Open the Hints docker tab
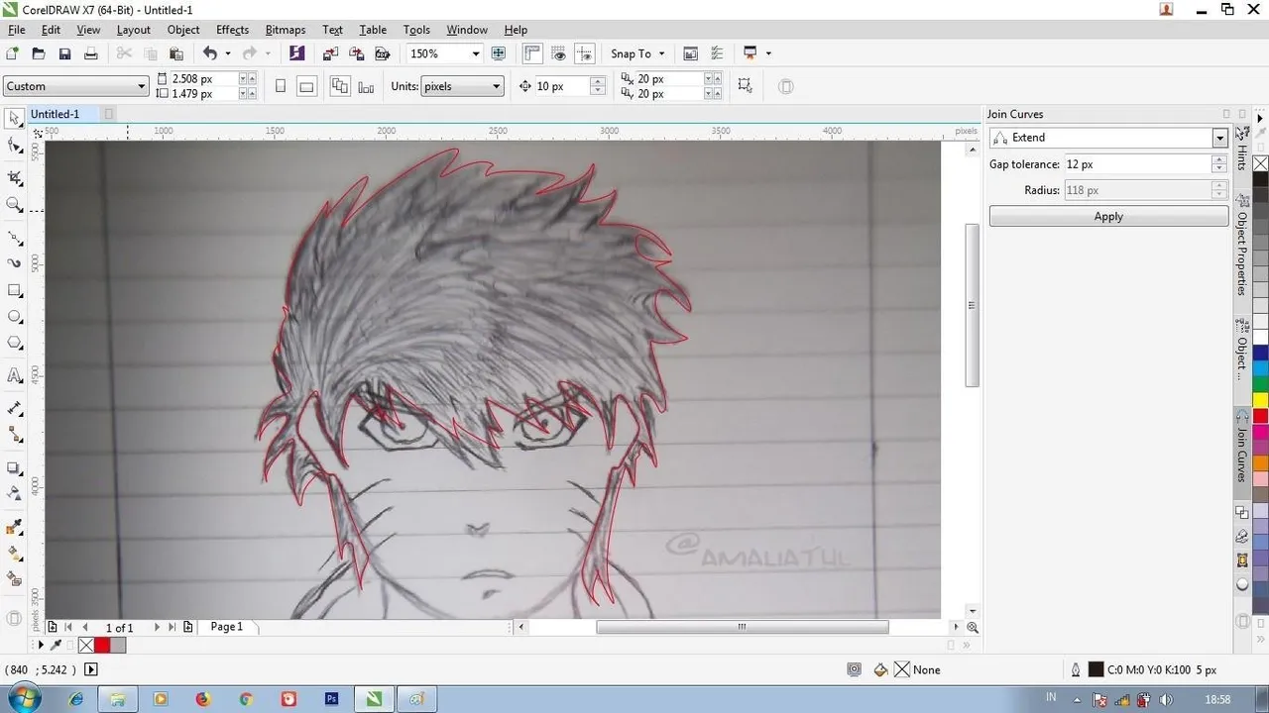This screenshot has height=713, width=1269. [1242, 149]
